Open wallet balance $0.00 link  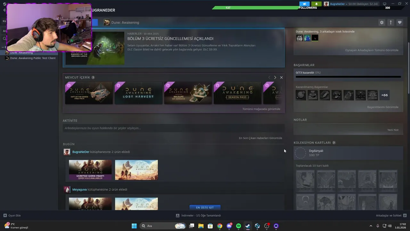363,4
